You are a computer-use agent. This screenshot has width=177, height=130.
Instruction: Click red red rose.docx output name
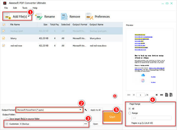(x=98, y=46)
